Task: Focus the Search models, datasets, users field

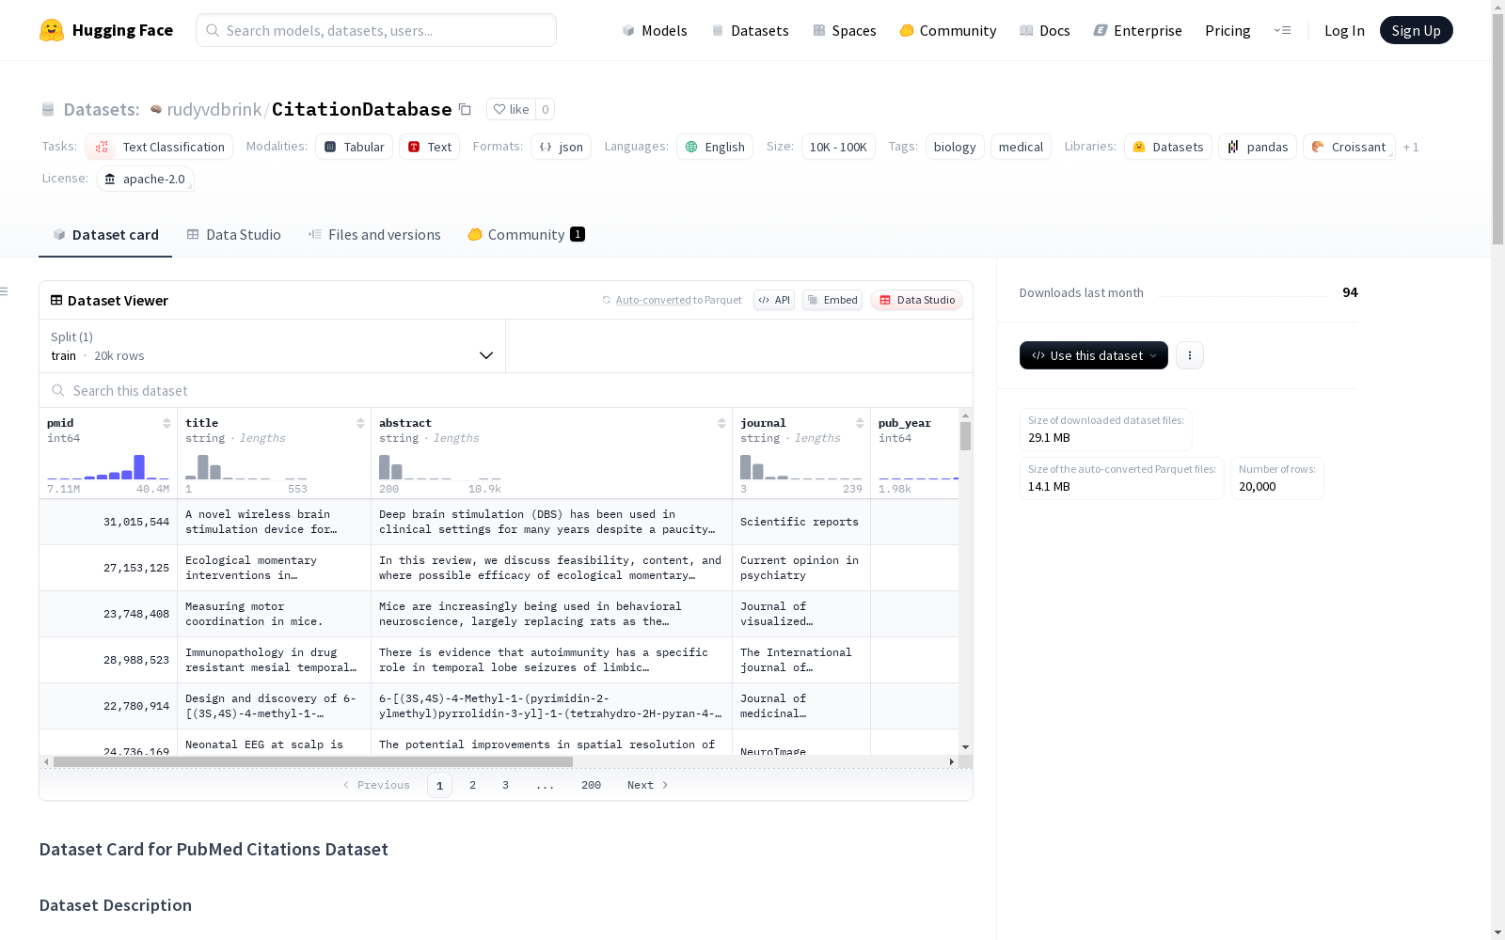Action: coord(376,30)
